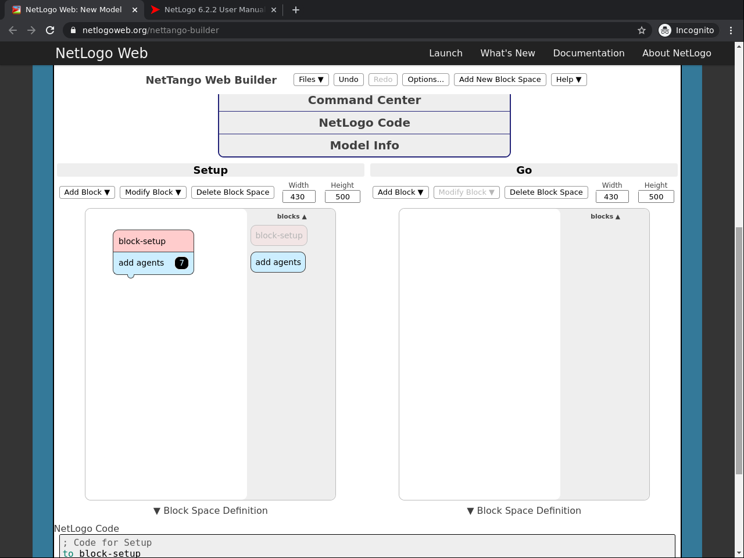Open Modify Block dropdown in Setup space
The width and height of the screenshot is (744, 558).
tap(153, 192)
